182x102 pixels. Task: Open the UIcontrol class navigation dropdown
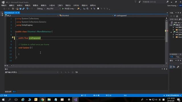coord(86,16)
